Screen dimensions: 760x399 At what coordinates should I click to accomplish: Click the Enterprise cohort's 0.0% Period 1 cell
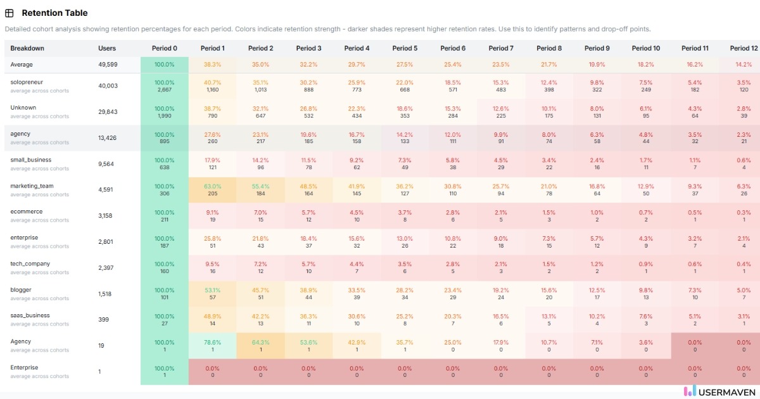(x=212, y=371)
